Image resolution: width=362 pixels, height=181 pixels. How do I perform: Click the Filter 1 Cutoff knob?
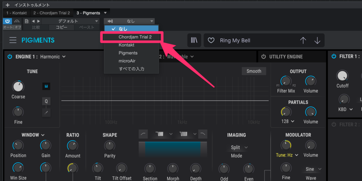(342, 75)
